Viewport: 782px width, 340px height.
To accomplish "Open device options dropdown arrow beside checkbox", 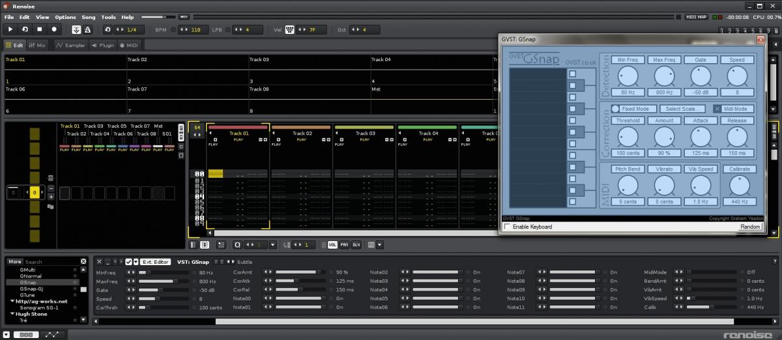I will (136, 262).
